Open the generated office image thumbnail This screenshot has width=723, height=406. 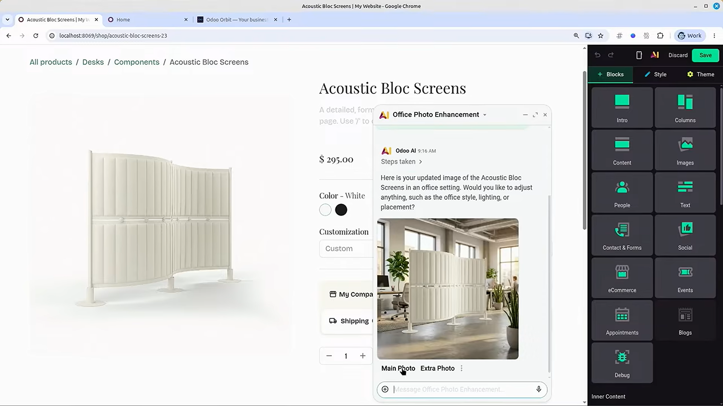pyautogui.click(x=448, y=289)
